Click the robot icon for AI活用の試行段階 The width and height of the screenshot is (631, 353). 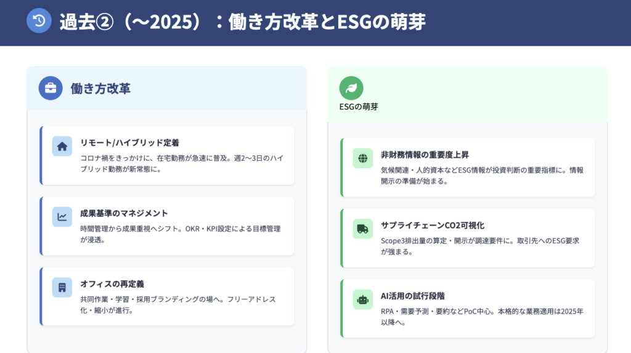[363, 299]
